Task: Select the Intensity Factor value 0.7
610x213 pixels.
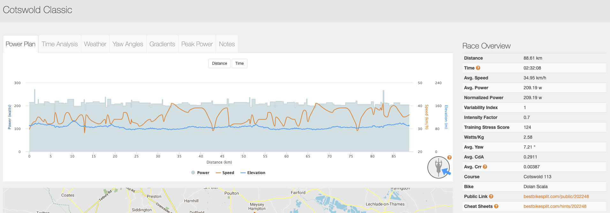Action: click(526, 117)
